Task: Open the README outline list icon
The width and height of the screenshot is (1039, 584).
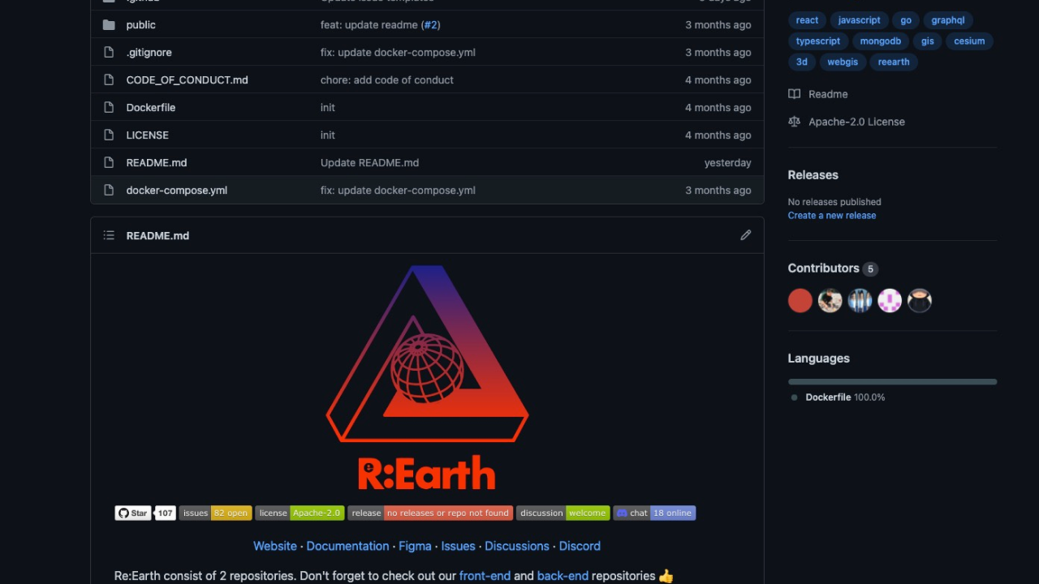Action: [x=109, y=235]
